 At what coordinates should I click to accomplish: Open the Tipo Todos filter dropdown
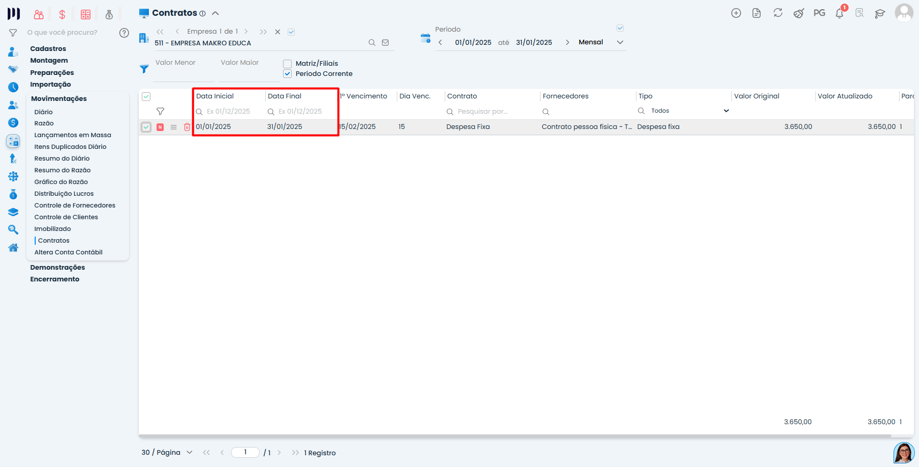690,111
